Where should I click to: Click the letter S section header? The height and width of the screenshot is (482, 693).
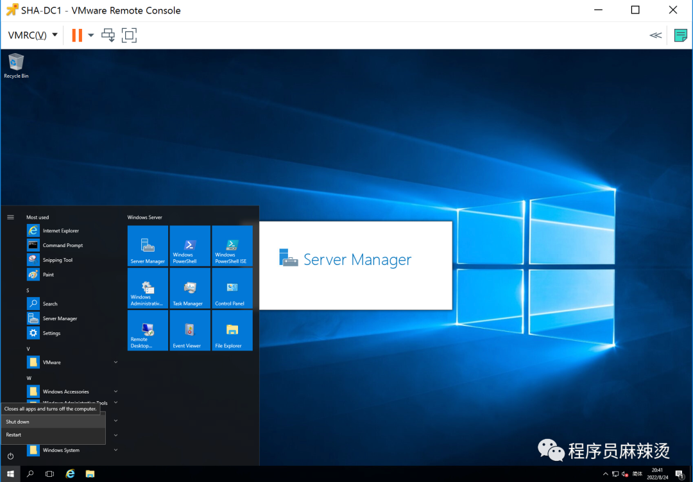pos(28,290)
